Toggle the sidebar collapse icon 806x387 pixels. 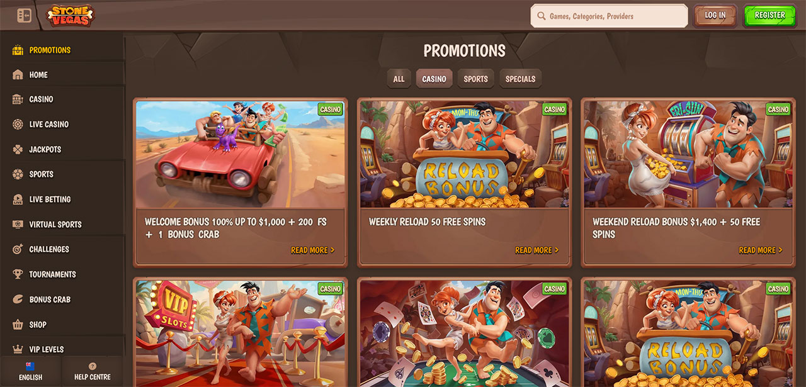[24, 15]
